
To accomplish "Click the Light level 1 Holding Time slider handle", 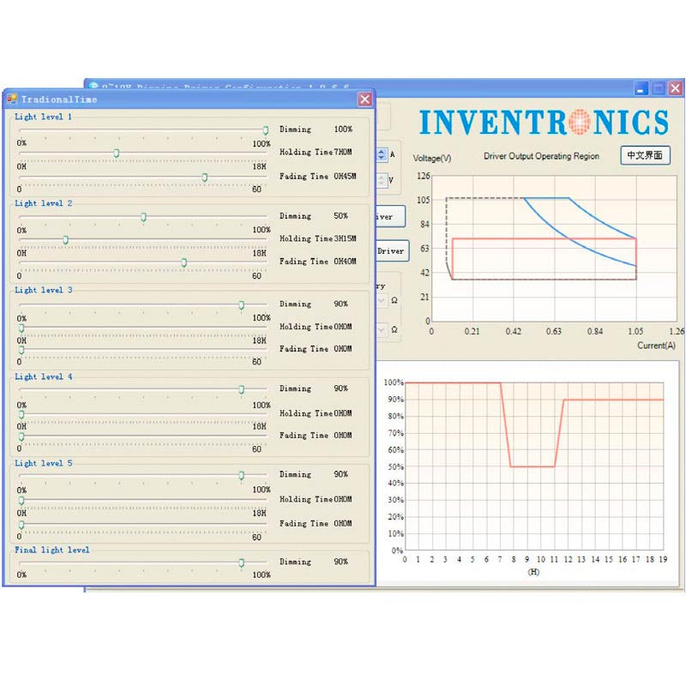I will [x=117, y=153].
